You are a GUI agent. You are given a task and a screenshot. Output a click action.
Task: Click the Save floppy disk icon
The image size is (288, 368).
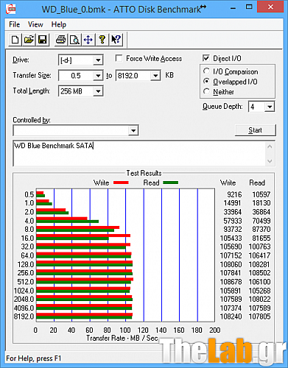pyautogui.click(x=43, y=40)
